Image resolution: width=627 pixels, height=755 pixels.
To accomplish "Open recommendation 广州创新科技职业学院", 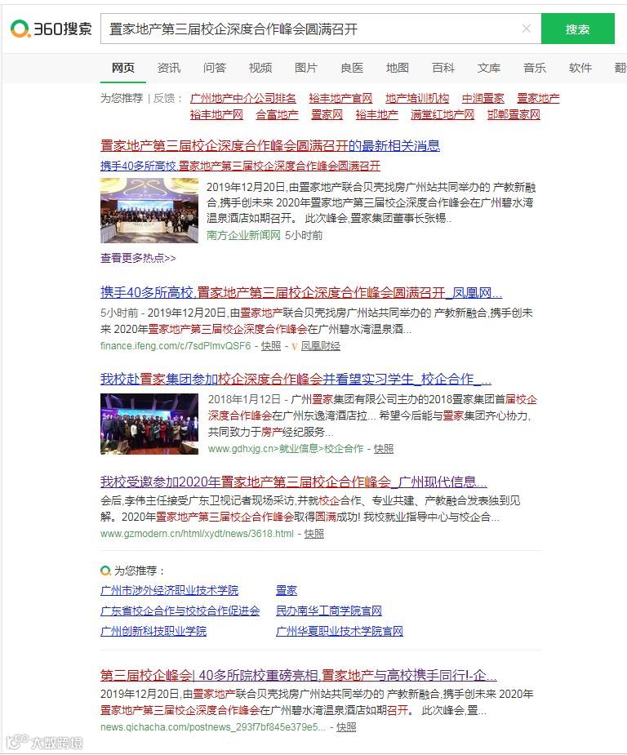I will [x=153, y=632].
